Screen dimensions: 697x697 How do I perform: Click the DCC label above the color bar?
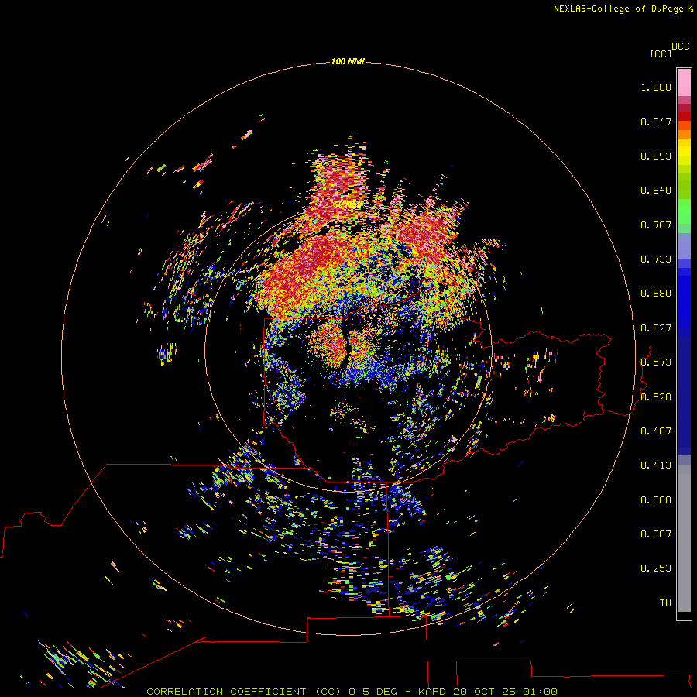[x=680, y=46]
